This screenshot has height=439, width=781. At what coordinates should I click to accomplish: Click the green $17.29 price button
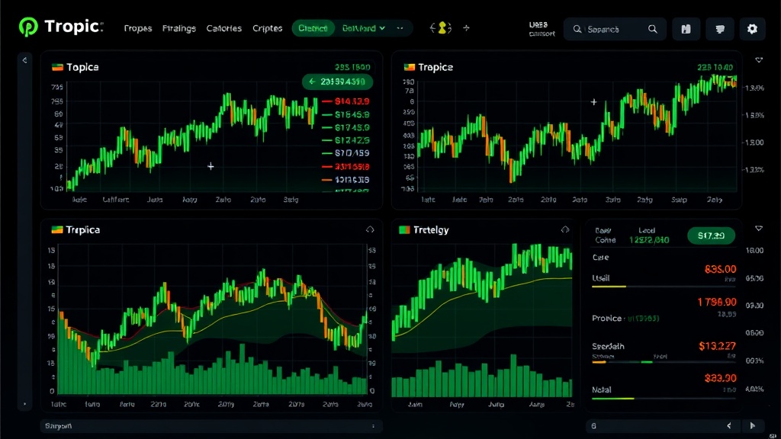[712, 236]
